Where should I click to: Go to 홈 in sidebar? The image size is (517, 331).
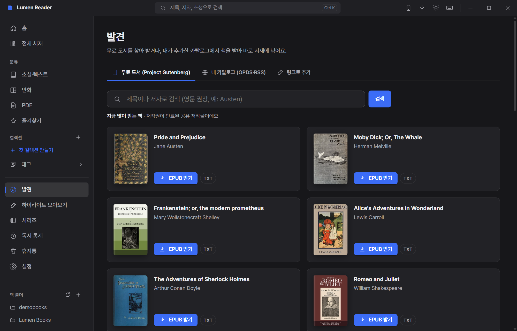click(47, 28)
